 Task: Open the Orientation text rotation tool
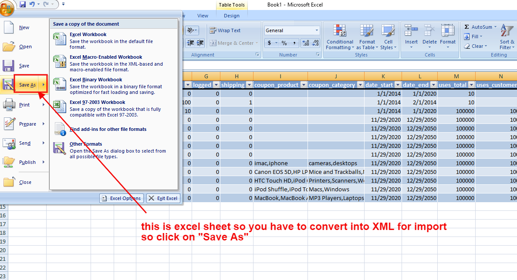(x=192, y=30)
